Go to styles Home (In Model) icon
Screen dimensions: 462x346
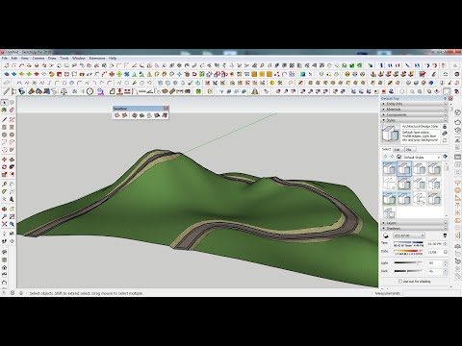coord(398,157)
